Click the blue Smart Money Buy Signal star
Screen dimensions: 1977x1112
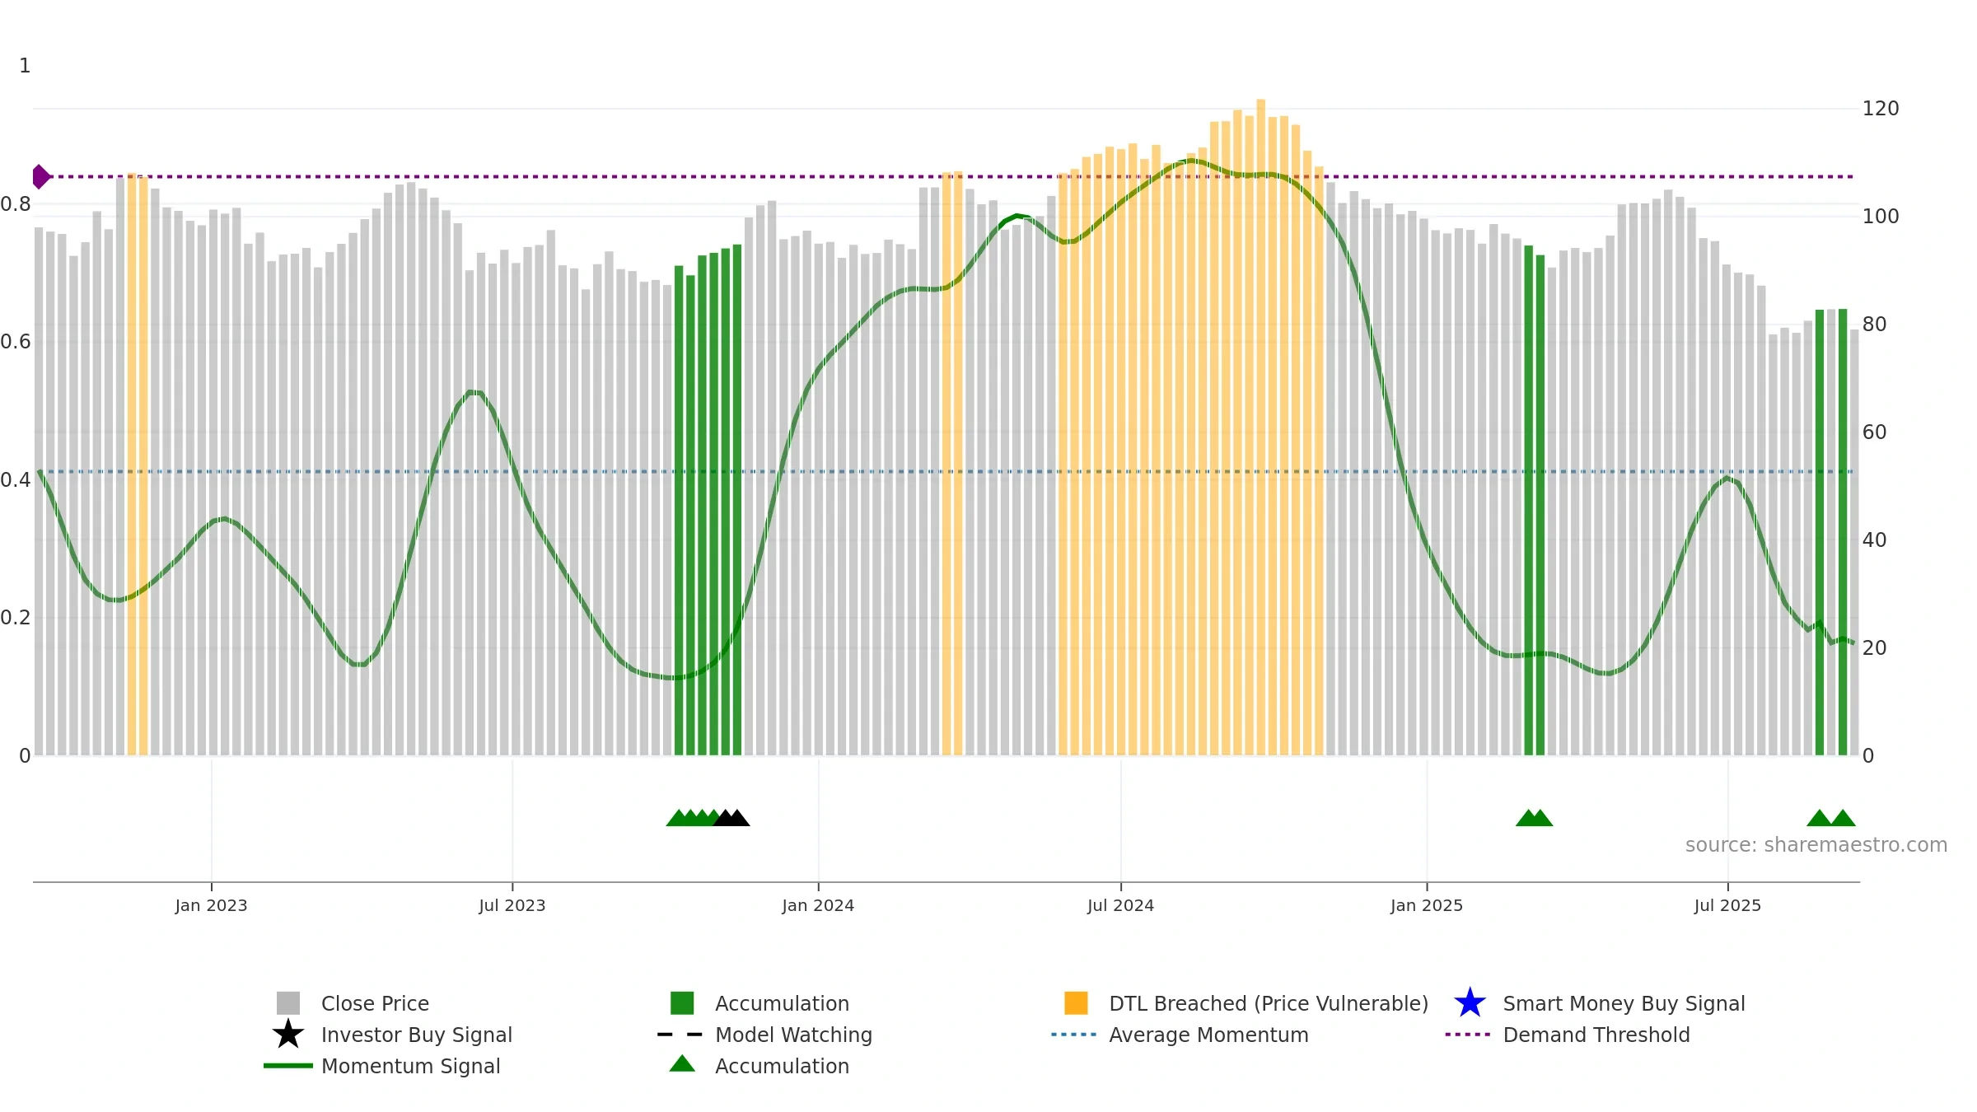[x=1470, y=1003]
